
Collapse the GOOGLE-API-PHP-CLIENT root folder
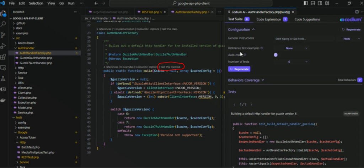(28, 18)
